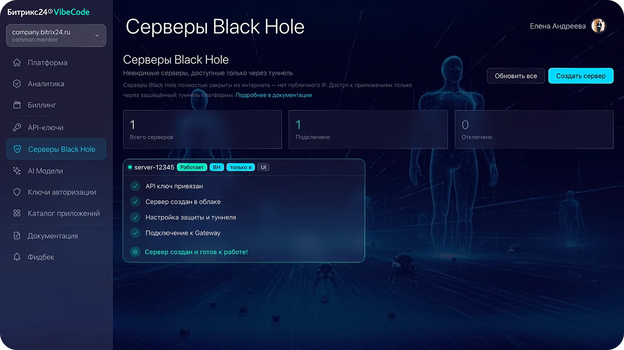Click the Создать сервер button
This screenshot has height=350, width=624.
pos(580,76)
